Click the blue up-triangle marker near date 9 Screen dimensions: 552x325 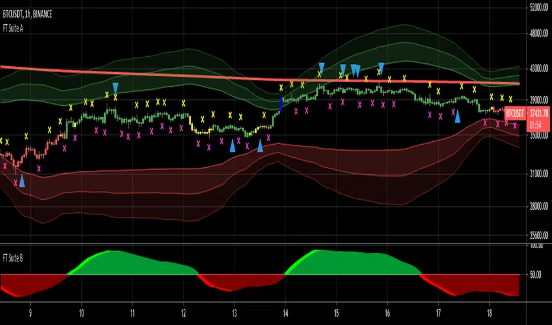pos(22,181)
